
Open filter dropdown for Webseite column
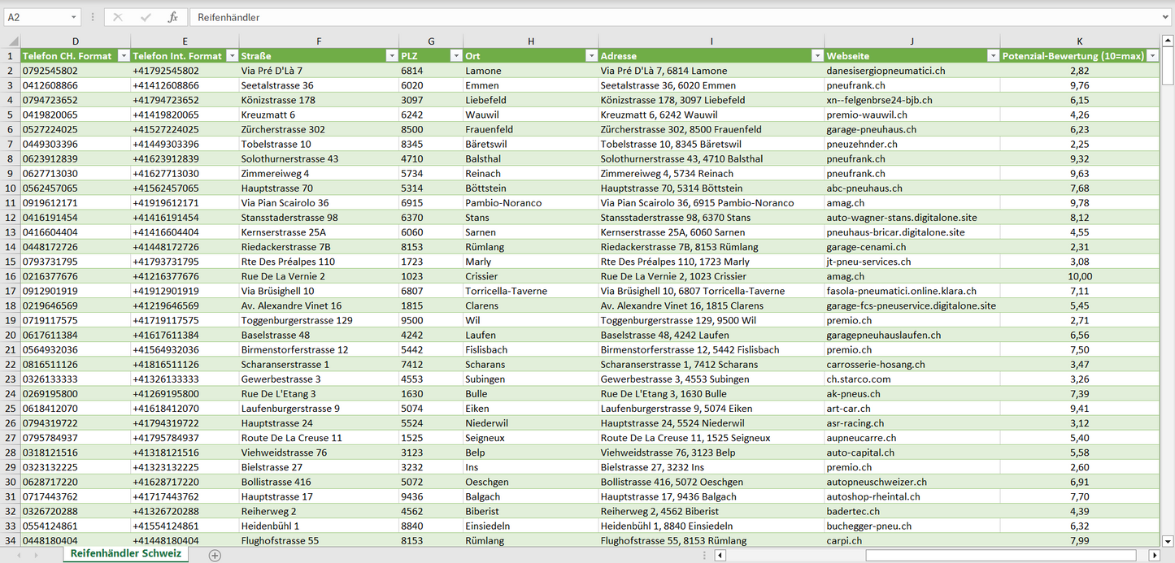[x=992, y=56]
